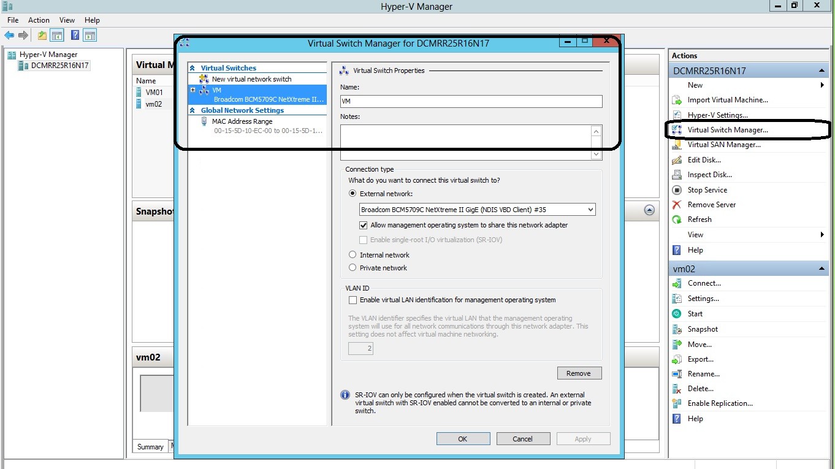Click the Delete icon under vm02

click(x=677, y=389)
